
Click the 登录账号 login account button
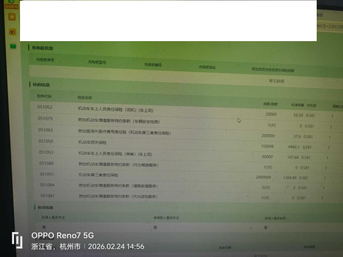click(x=11, y=6)
